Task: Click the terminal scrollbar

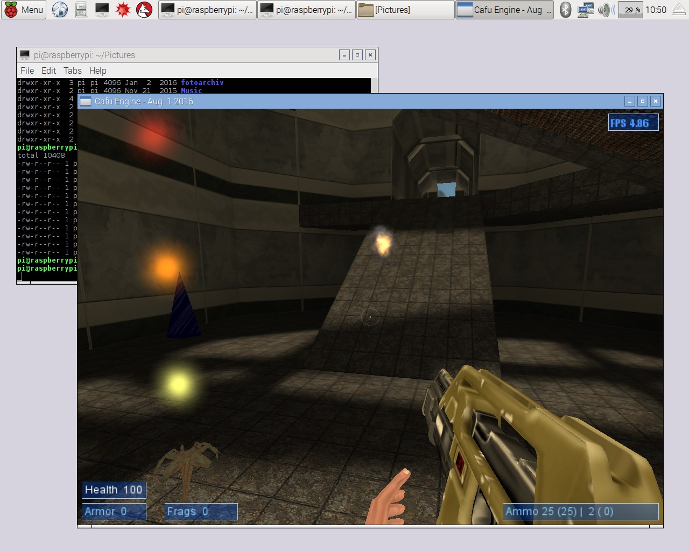Action: click(x=374, y=85)
